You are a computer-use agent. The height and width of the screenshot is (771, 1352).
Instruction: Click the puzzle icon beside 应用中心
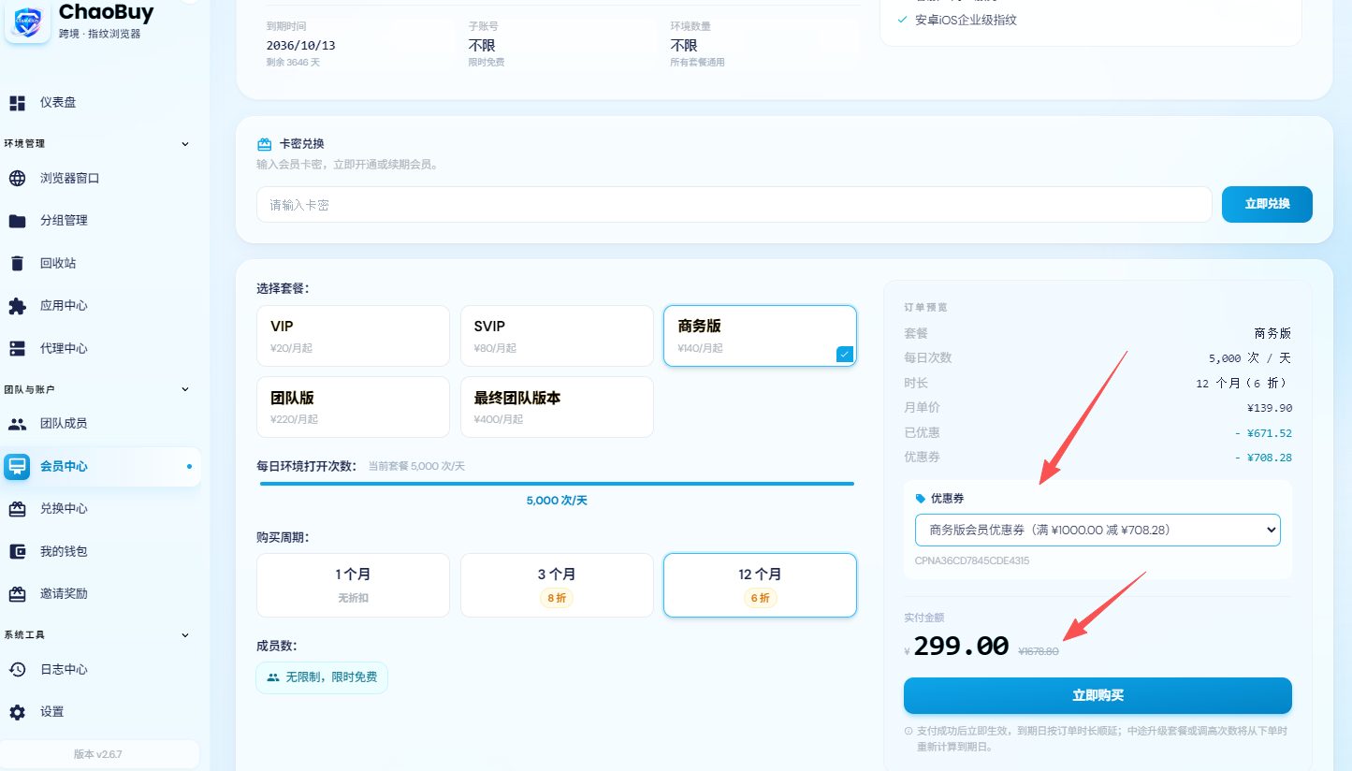tap(17, 306)
